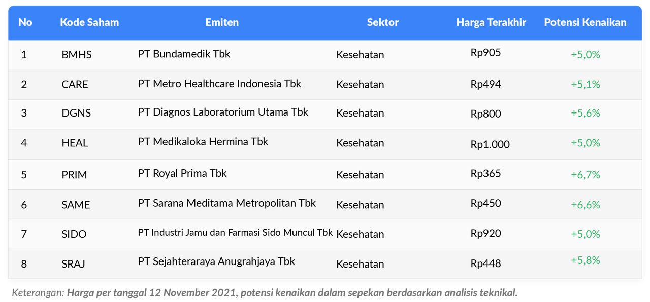Click the +5,6% gain for DGNS

click(586, 113)
